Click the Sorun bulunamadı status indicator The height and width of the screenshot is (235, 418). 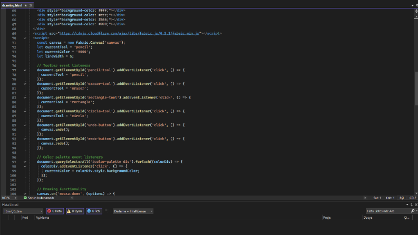point(39,198)
